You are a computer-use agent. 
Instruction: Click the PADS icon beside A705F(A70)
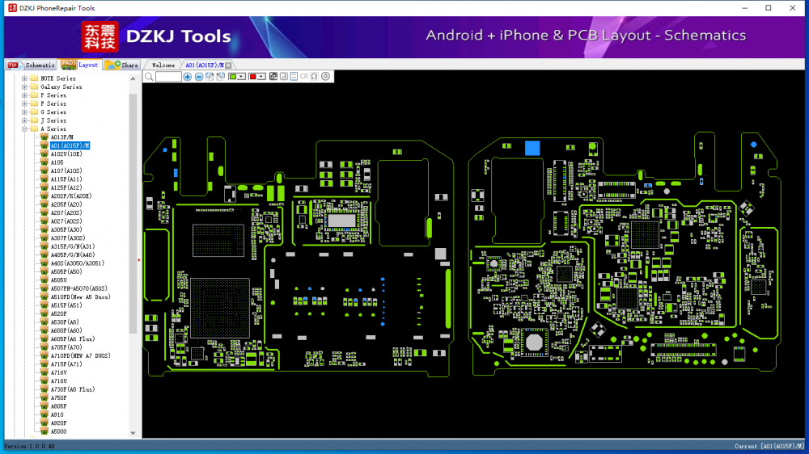click(x=44, y=348)
